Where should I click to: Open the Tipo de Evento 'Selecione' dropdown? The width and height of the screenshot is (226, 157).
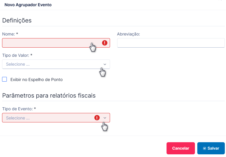[56, 118]
